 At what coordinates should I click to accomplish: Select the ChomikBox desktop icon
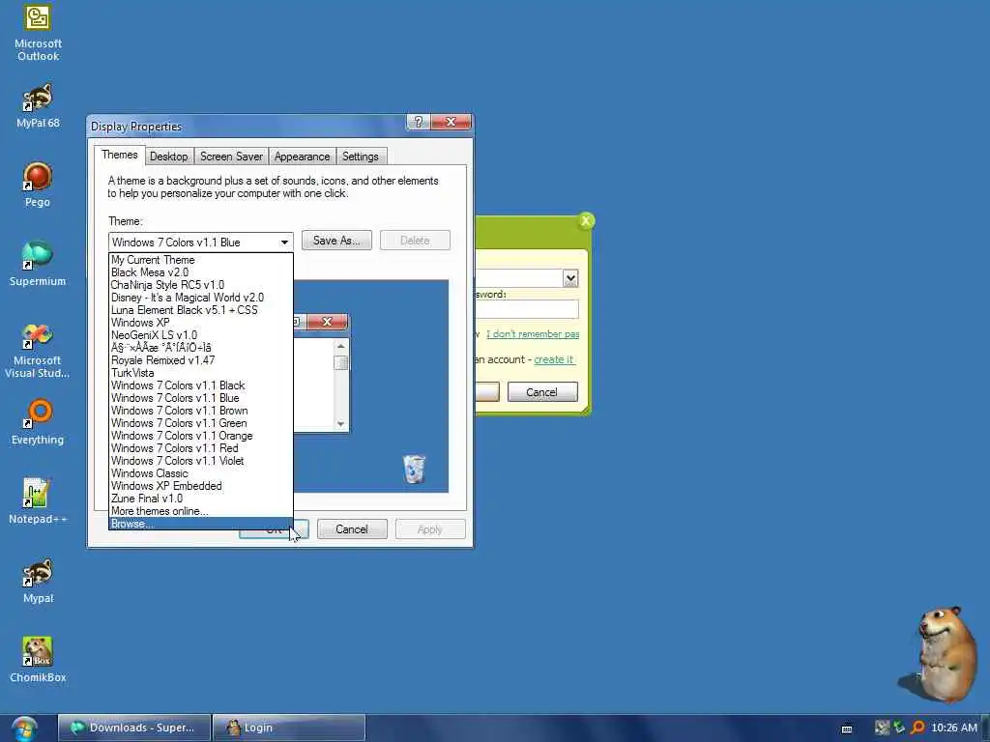pos(38,660)
